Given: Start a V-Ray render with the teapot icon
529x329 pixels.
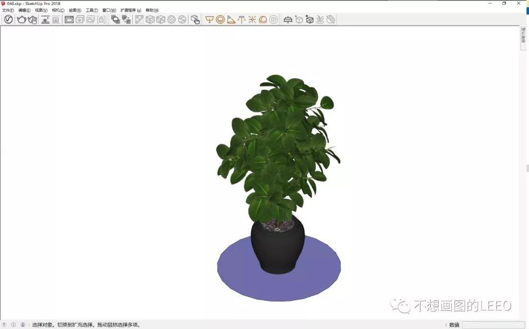Looking at the screenshot, I should point(22,20).
